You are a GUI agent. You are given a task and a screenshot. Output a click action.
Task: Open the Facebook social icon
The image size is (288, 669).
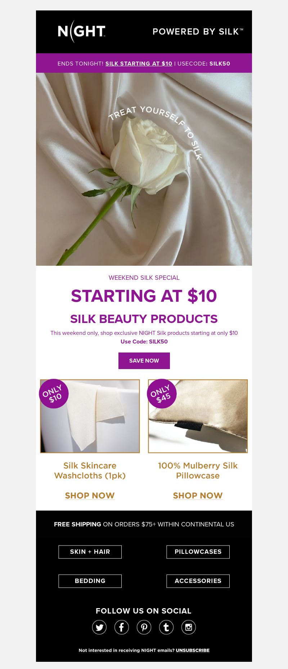122,627
